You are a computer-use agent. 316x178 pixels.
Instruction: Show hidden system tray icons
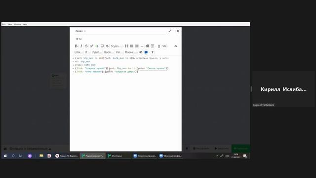[217, 156]
